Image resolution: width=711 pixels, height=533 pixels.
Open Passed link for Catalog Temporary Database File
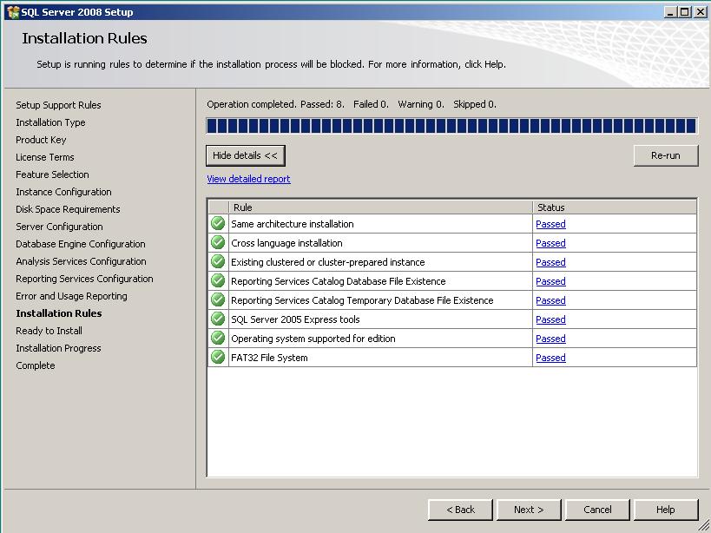coord(550,300)
